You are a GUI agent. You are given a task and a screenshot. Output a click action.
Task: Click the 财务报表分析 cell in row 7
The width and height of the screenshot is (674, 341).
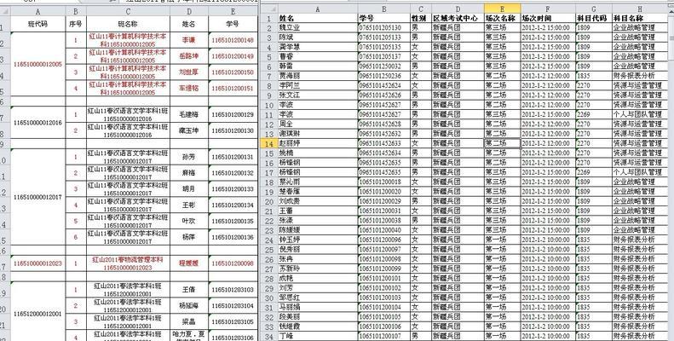tap(640, 76)
